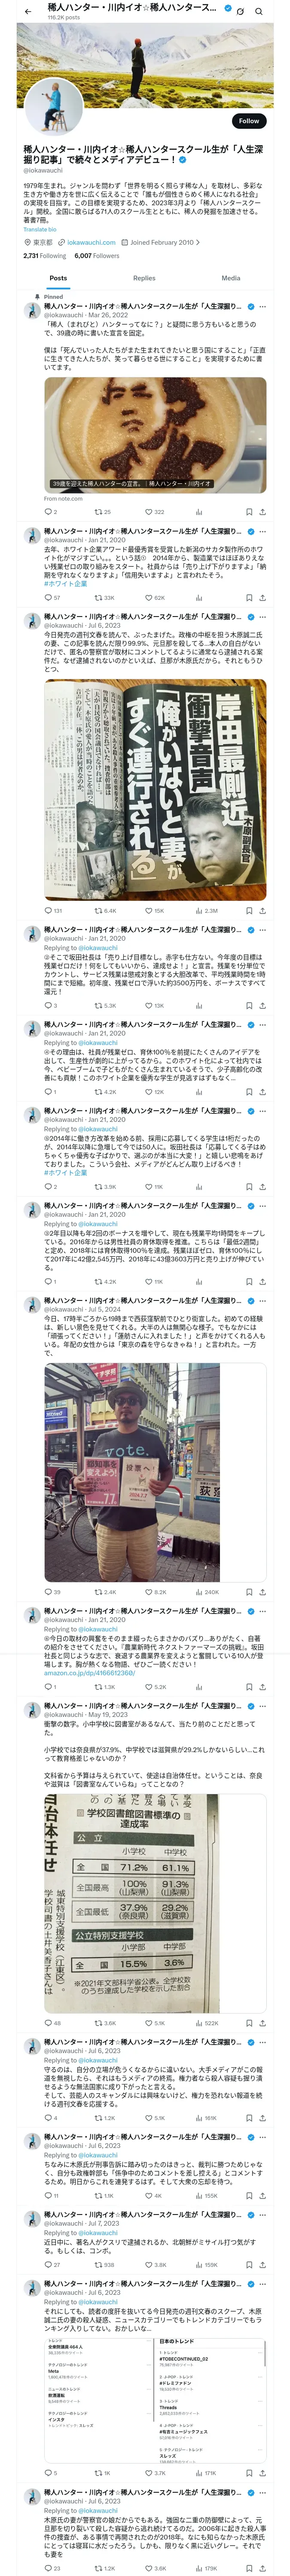Viewport: 290px width, 2576px height.
Task: Expand the Joined February 2010 chevron
Action: [198, 242]
